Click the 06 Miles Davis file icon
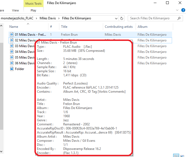186x157 pixels. point(12,63)
